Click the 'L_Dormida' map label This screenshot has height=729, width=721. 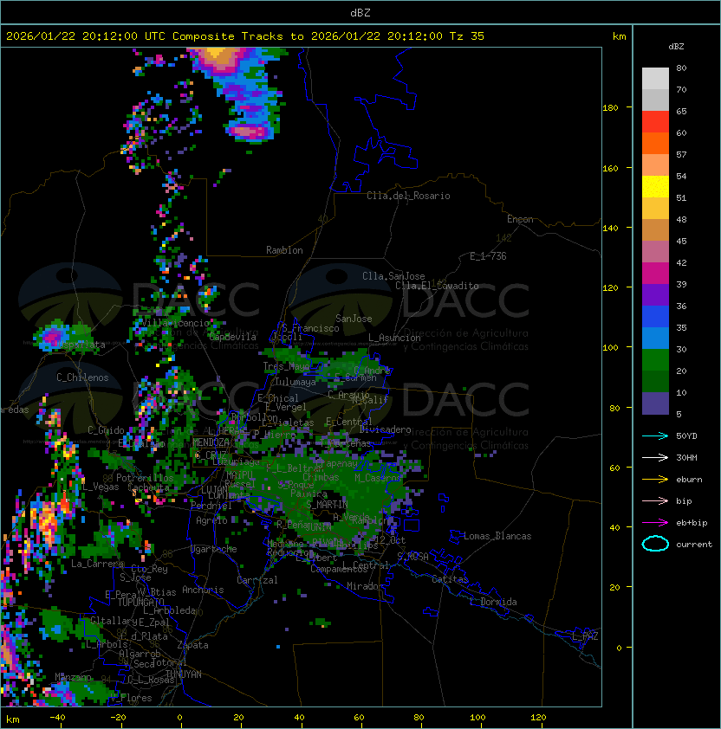[x=493, y=602]
